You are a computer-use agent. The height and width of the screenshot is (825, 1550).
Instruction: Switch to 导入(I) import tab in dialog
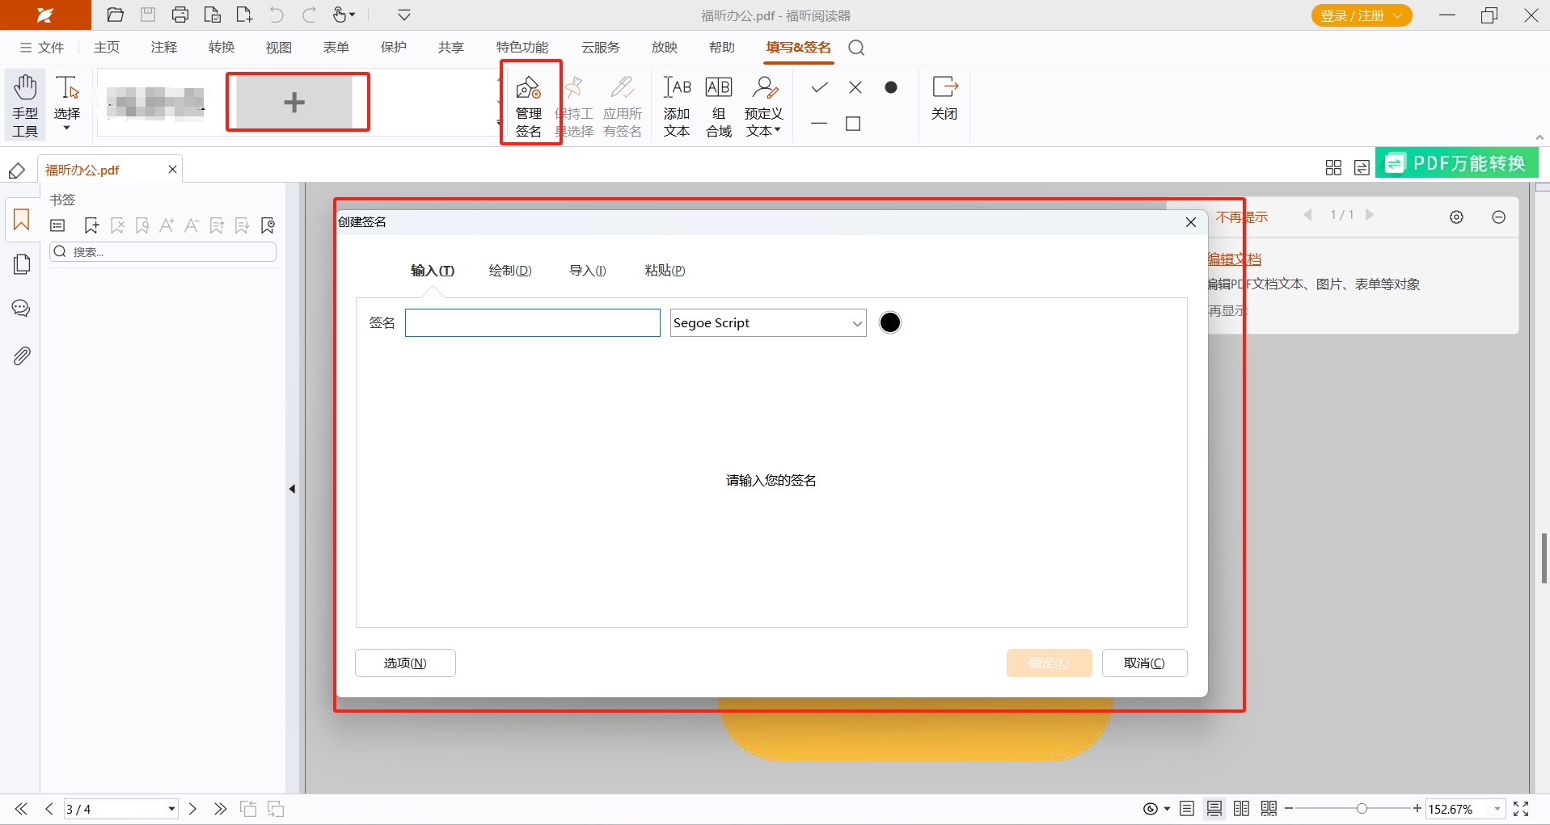pos(588,271)
